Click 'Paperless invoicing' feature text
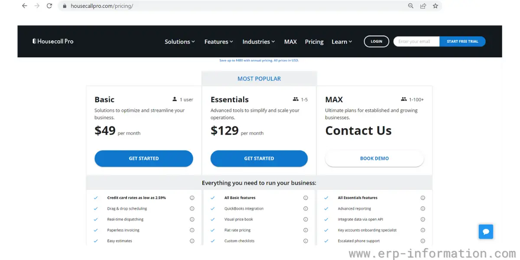The height and width of the screenshot is (260, 520). 123,230
